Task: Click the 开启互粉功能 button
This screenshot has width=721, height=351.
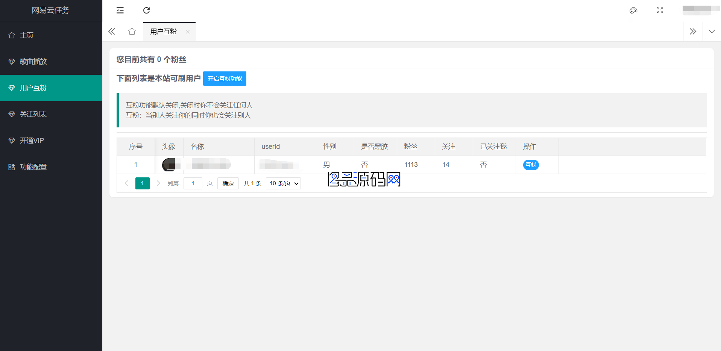Action: (225, 79)
